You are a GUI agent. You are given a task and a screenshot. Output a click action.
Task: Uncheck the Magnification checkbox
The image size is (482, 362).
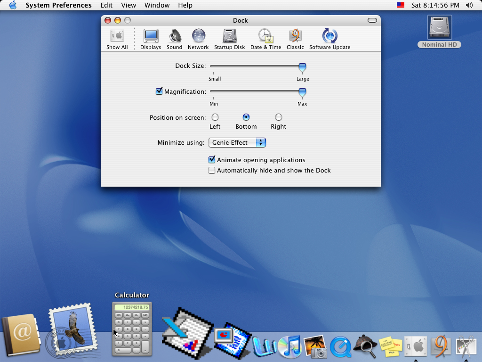coord(159,91)
